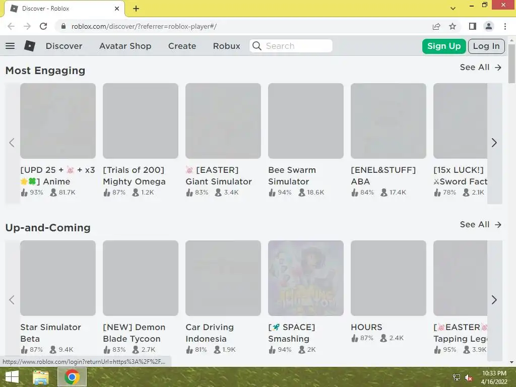Image resolution: width=516 pixels, height=387 pixels.
Task: Open Star Simulator Beta thumbnail
Action: click(58, 278)
